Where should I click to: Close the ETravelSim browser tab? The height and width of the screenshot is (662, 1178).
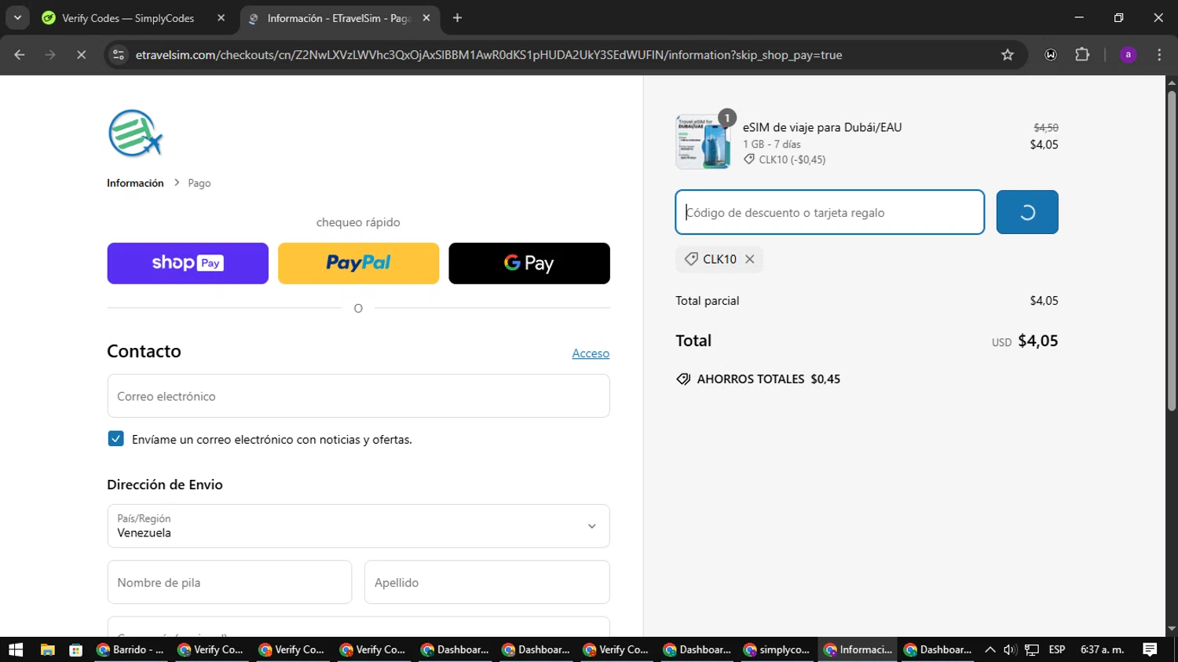pyautogui.click(x=426, y=18)
